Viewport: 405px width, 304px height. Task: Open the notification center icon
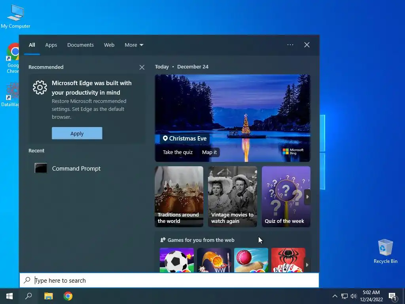pyautogui.click(x=392, y=296)
